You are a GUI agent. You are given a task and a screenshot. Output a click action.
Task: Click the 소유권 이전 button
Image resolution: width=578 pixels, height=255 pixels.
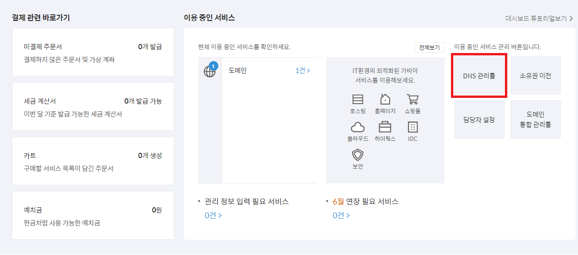click(535, 75)
